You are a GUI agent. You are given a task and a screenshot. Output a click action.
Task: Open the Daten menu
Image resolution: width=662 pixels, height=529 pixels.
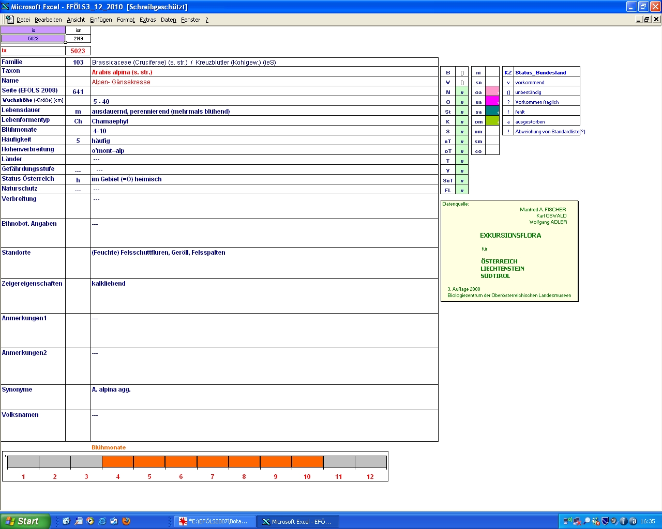(169, 20)
